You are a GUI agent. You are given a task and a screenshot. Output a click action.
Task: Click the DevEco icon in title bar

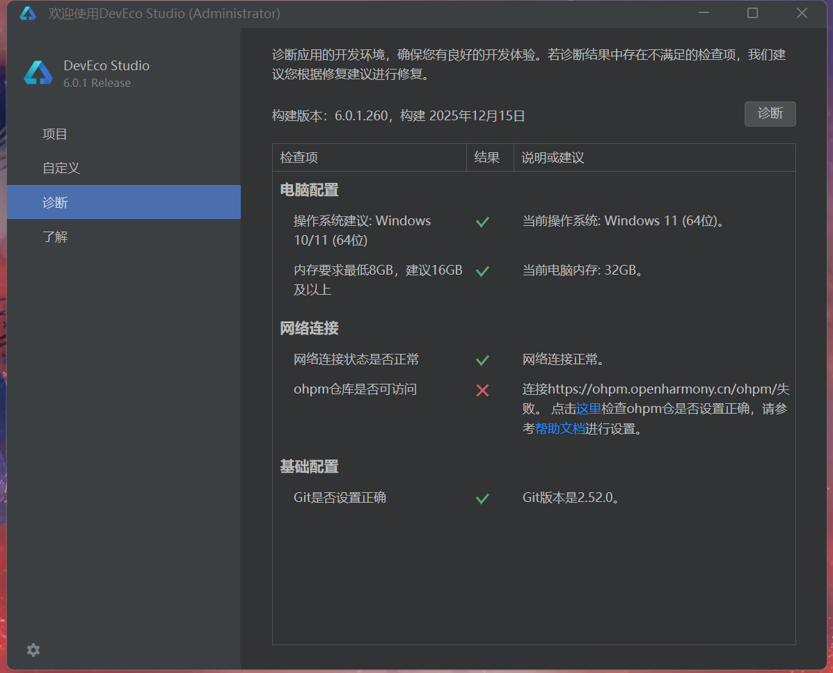tap(28, 13)
